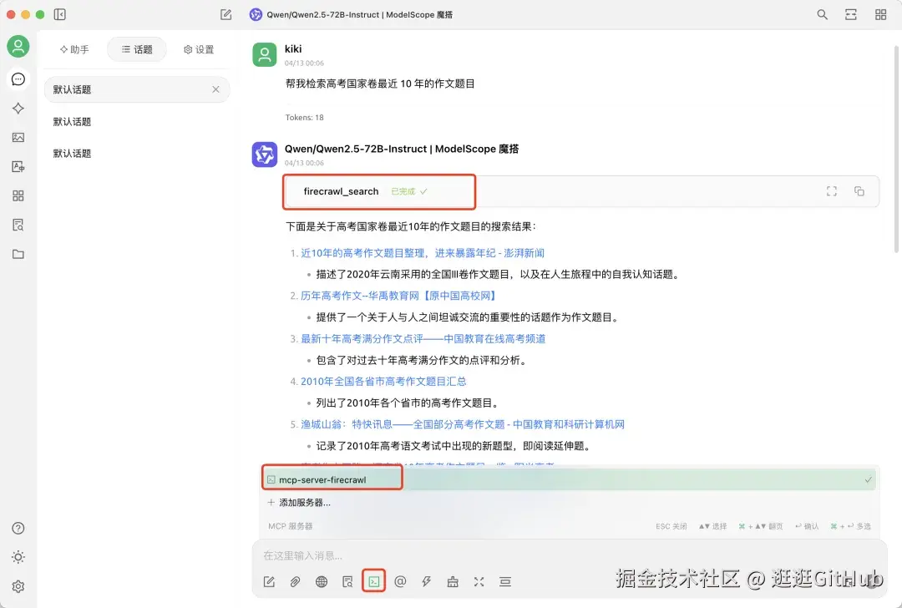This screenshot has height=608, width=902.
Task: Expand the input box to fullscreen
Action: pos(479,581)
